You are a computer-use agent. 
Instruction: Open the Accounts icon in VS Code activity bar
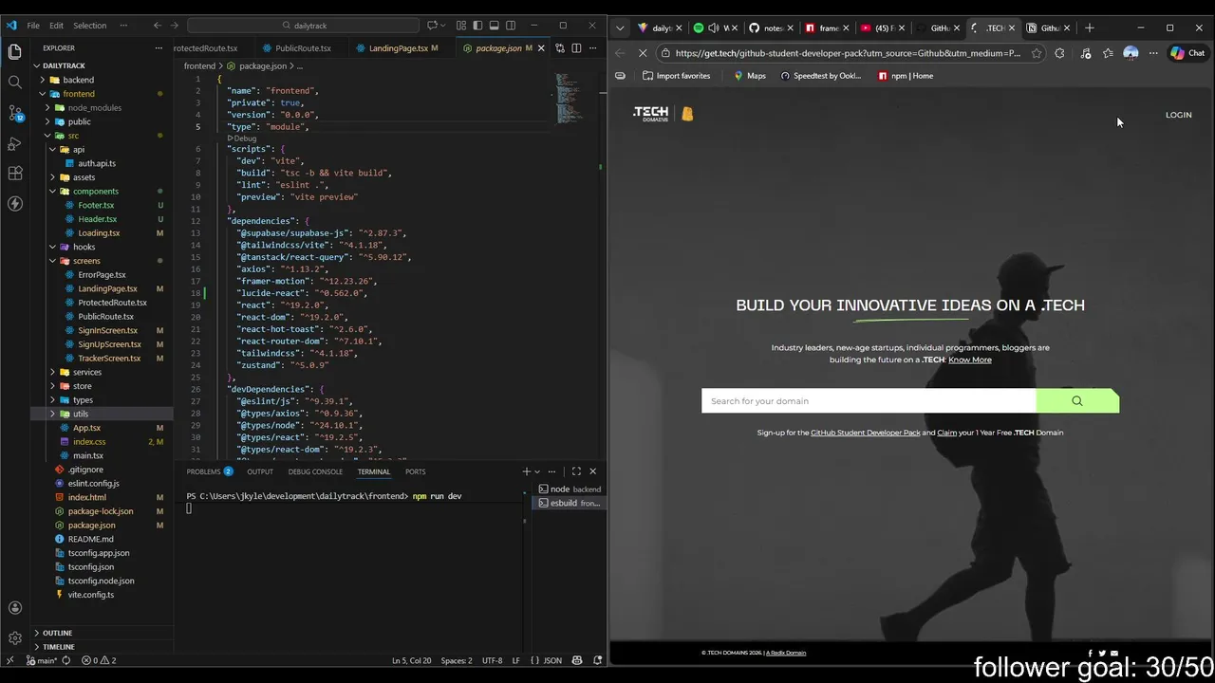(14, 608)
